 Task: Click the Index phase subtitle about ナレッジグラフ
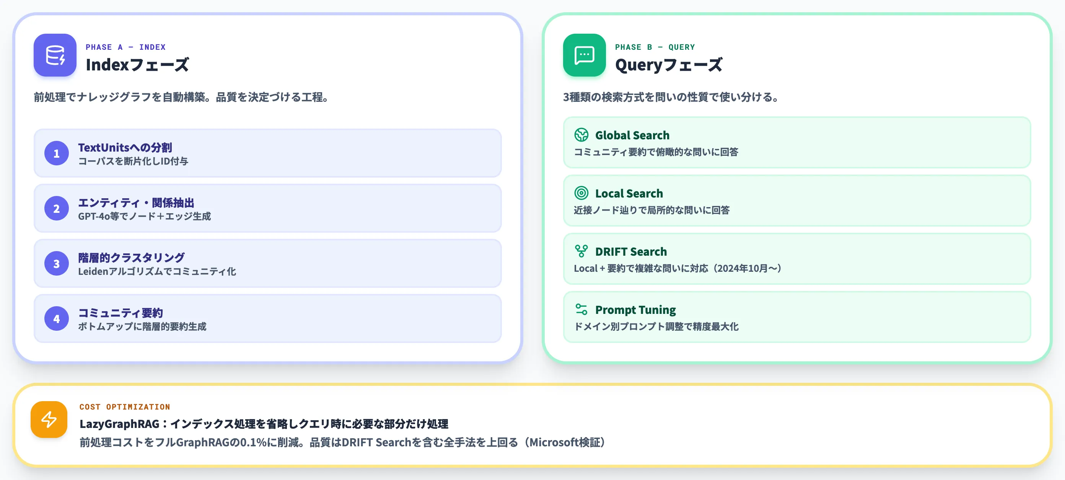click(182, 97)
